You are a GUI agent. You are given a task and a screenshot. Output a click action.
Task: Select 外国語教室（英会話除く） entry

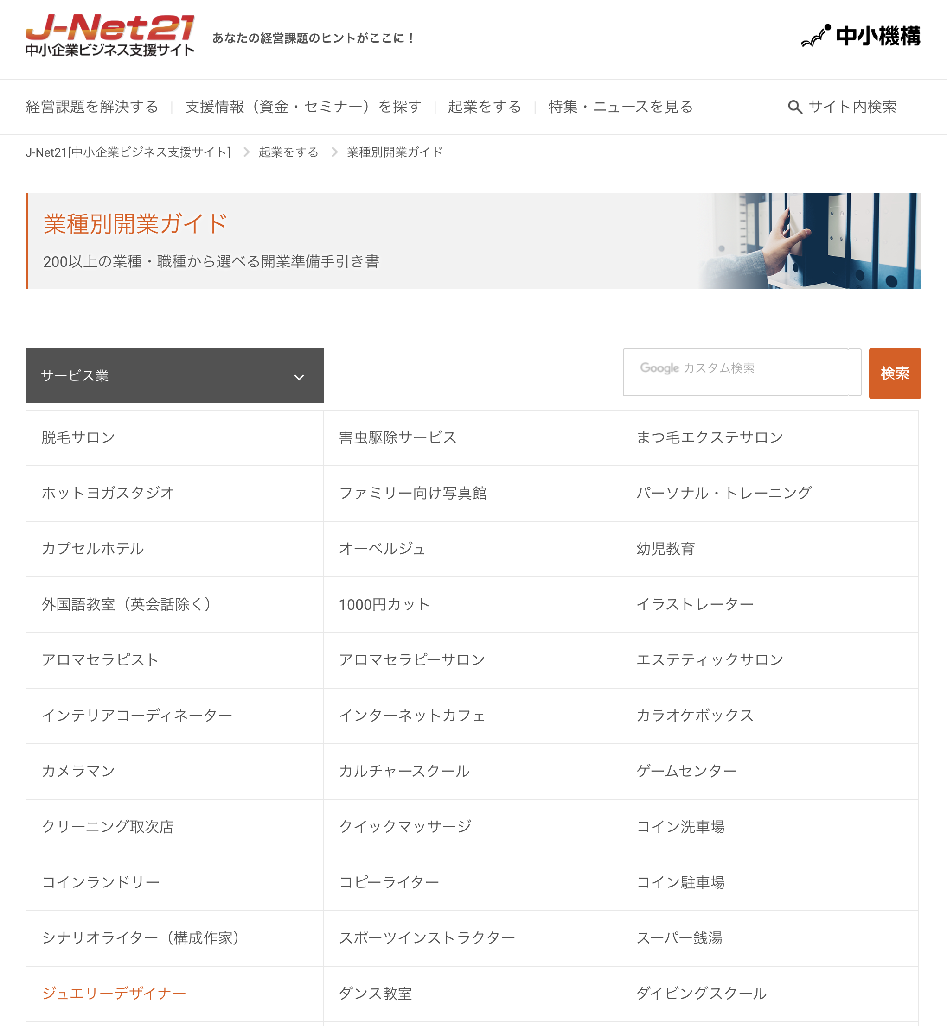pyautogui.click(x=175, y=605)
